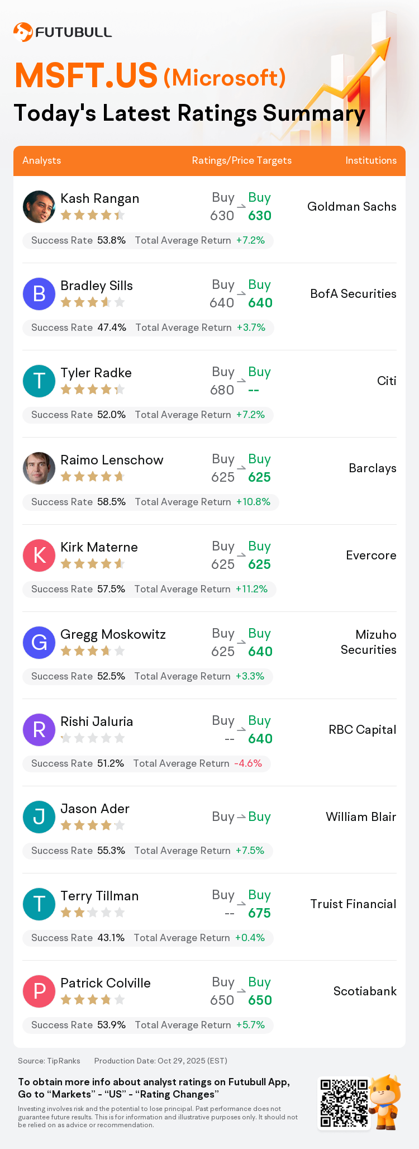The width and height of the screenshot is (419, 1149).
Task: Click Kash Rangan's star rating
Action: (x=93, y=215)
